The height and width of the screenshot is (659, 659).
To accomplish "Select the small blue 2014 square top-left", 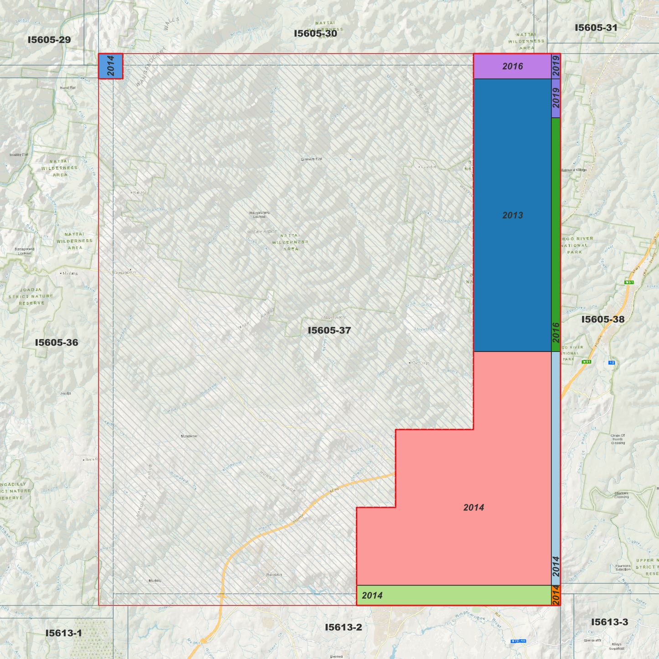I will [x=111, y=66].
